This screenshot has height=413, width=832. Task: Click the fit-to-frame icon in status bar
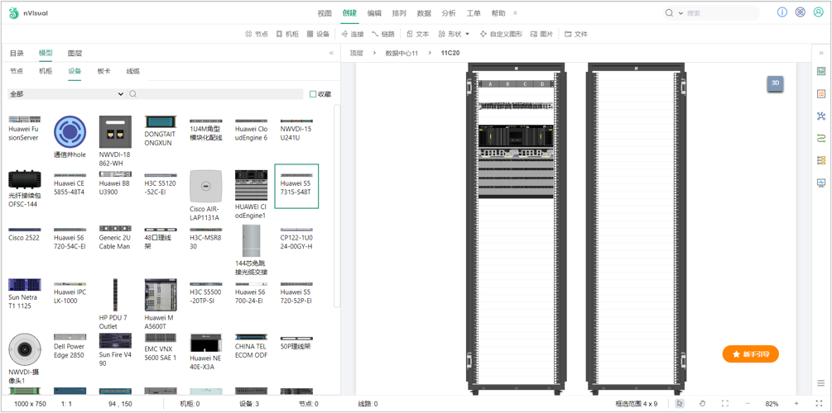tap(725, 403)
